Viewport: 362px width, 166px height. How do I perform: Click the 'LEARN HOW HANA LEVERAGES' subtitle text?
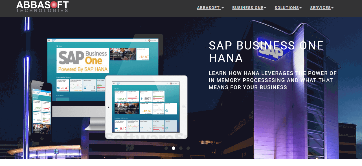[273, 80]
